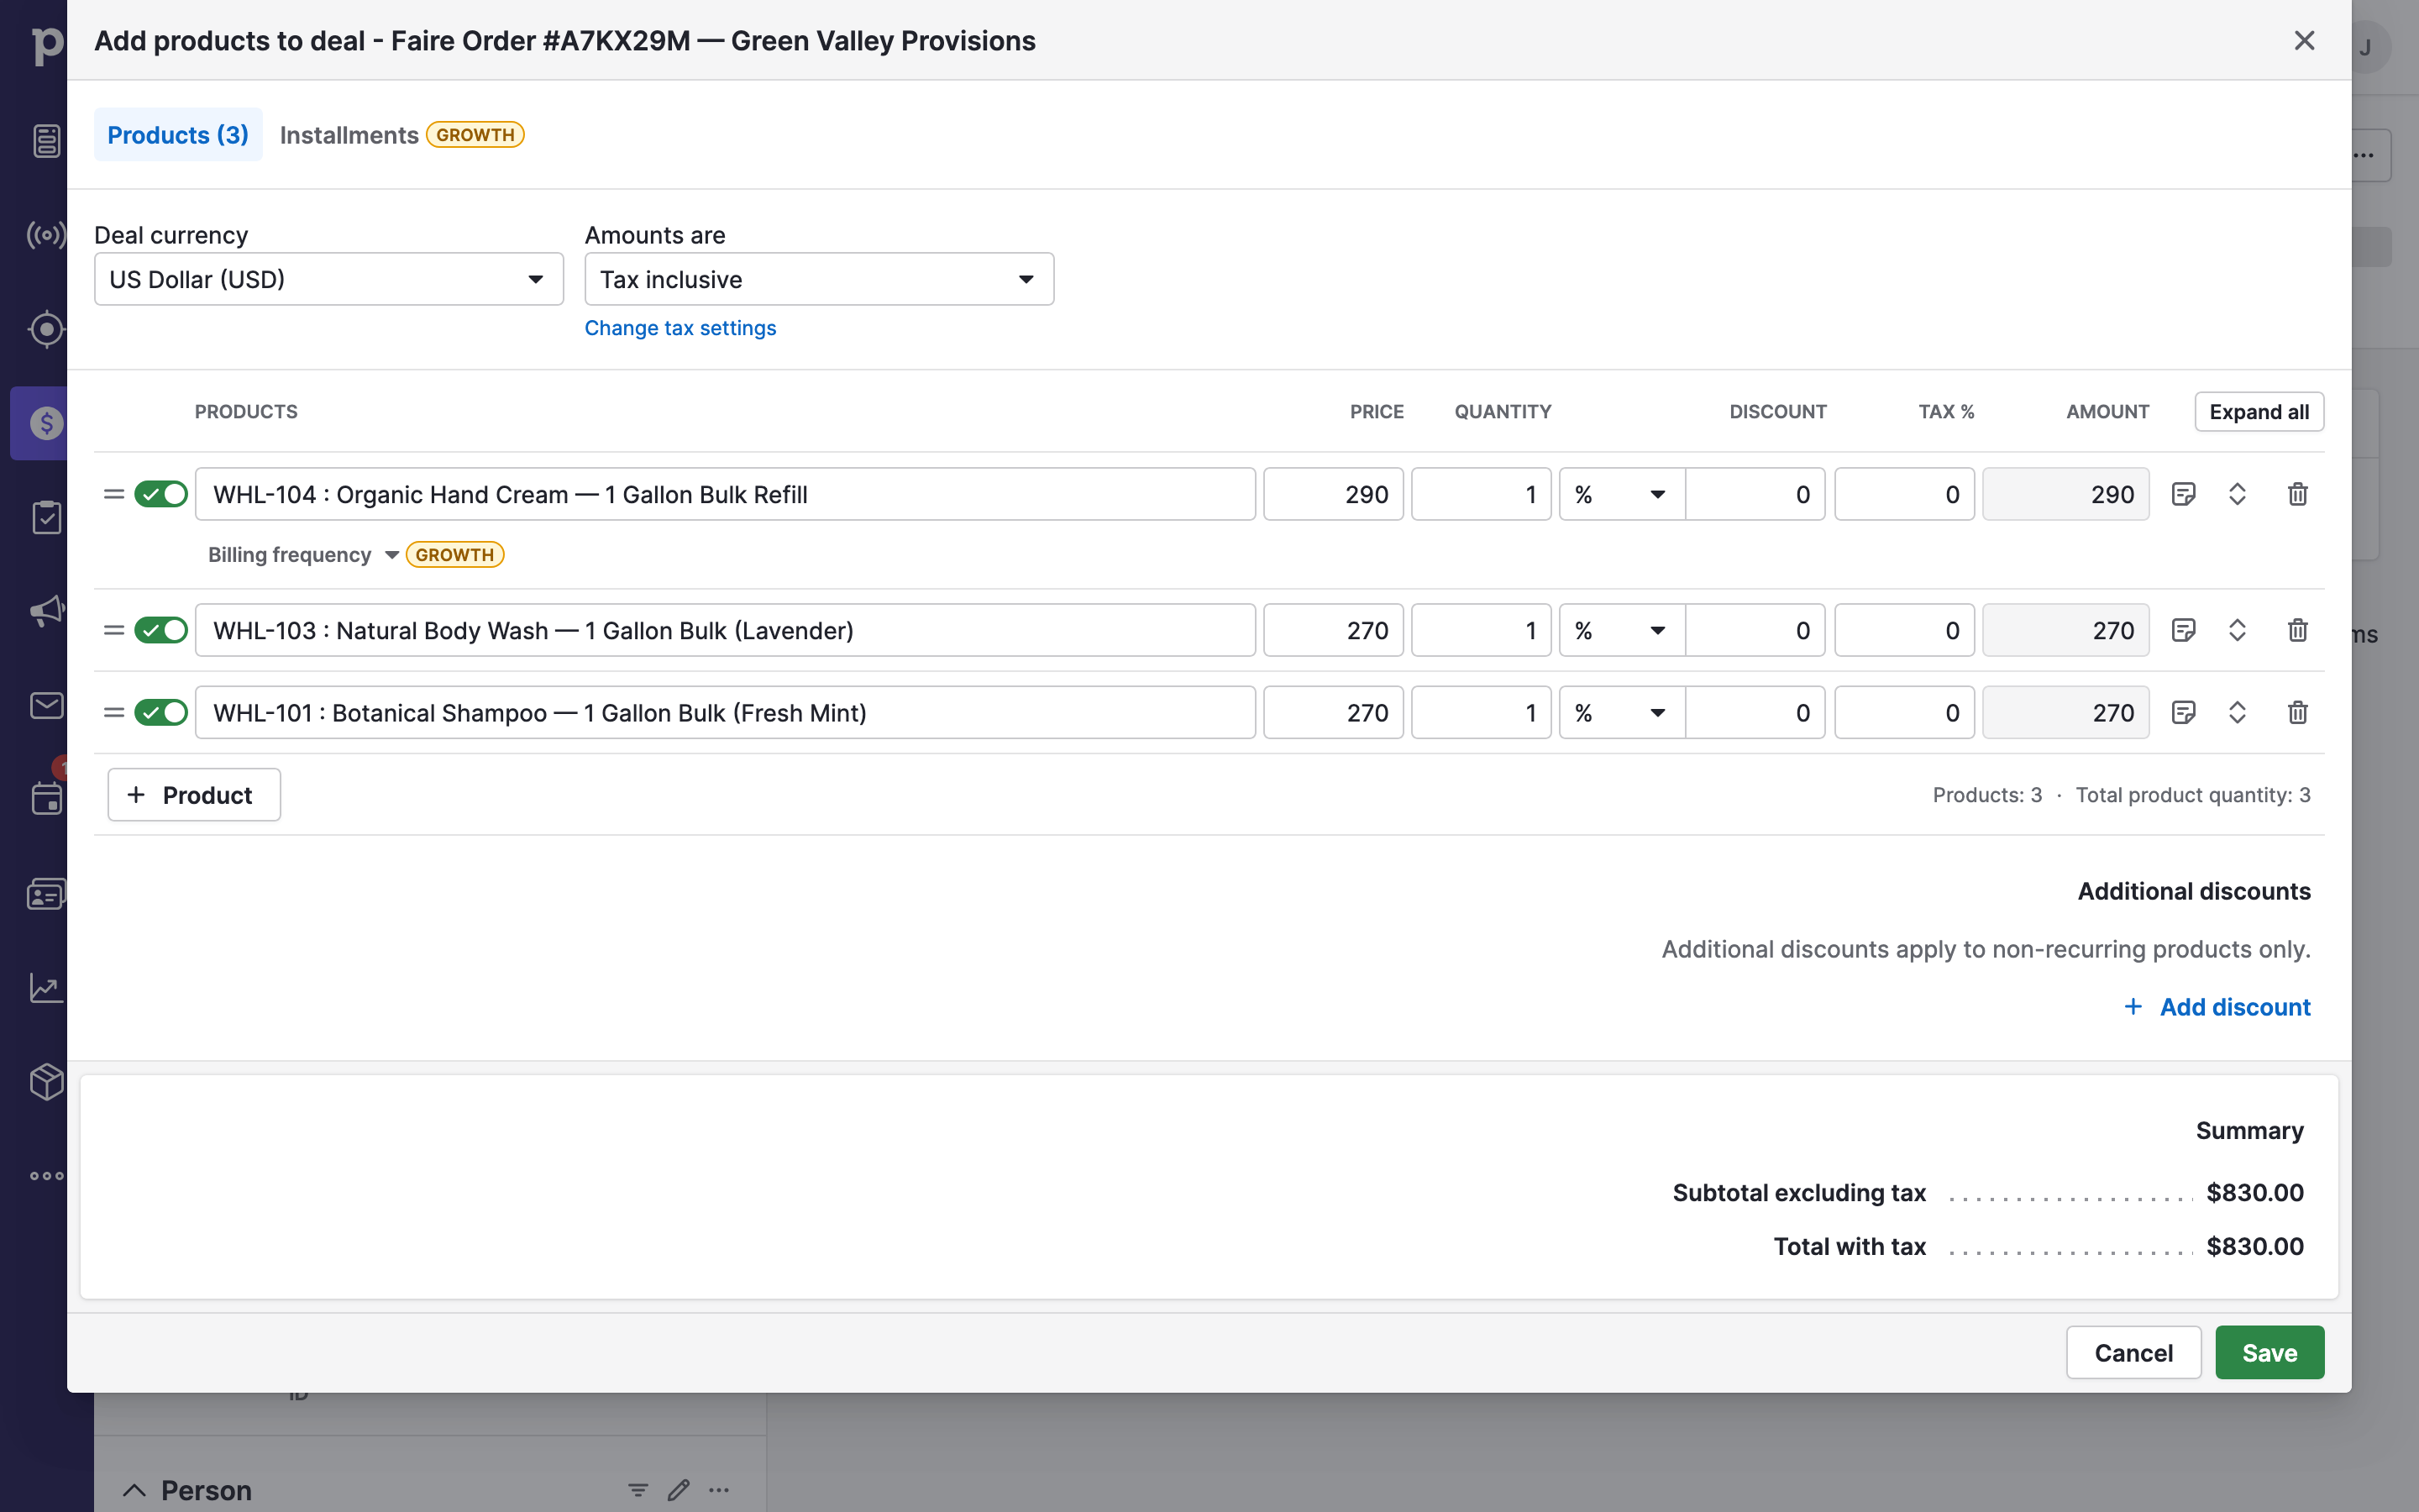This screenshot has width=2419, height=1512.
Task: Disable the WHL-101 Botanical Shampoo toggle
Action: tap(161, 712)
